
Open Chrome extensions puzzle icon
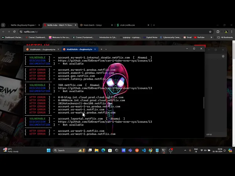(218, 32)
